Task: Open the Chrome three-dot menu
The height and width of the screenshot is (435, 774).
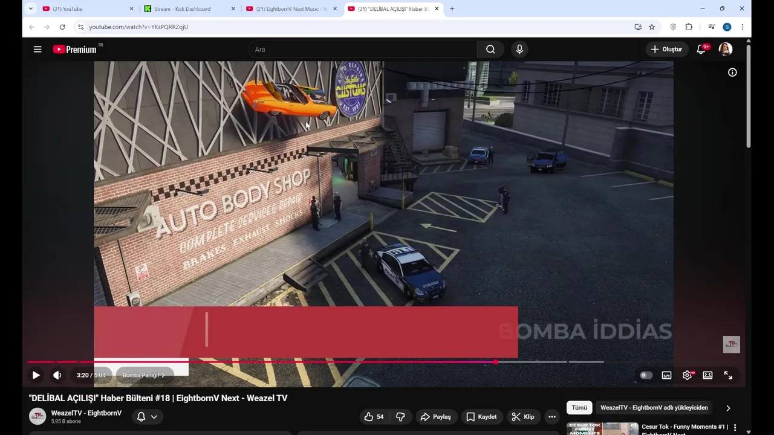Action: pos(742,27)
